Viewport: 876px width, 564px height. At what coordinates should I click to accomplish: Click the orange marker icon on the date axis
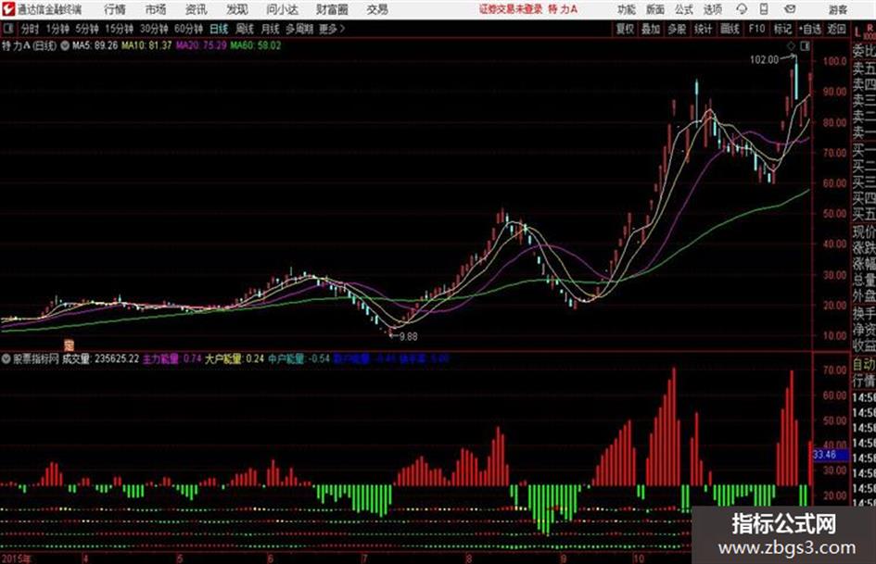69,345
